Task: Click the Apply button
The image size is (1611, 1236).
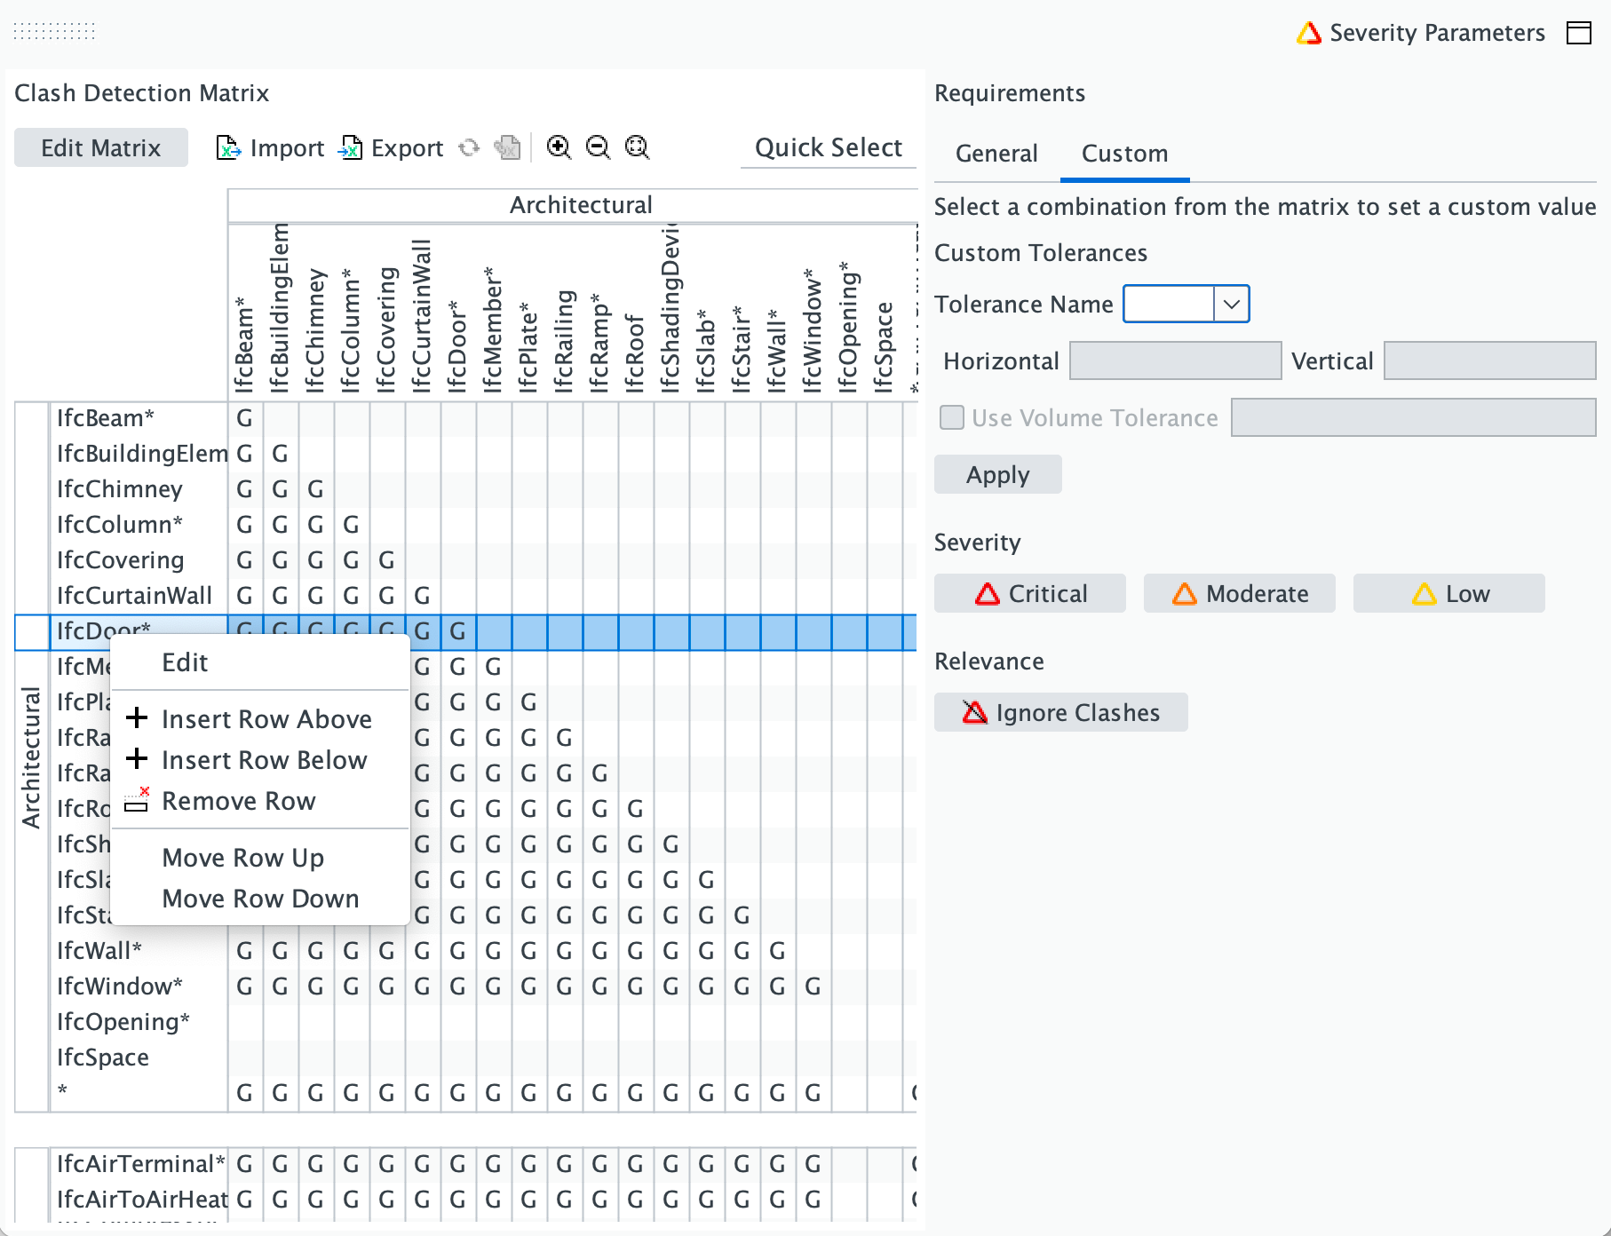Action: pos(998,474)
